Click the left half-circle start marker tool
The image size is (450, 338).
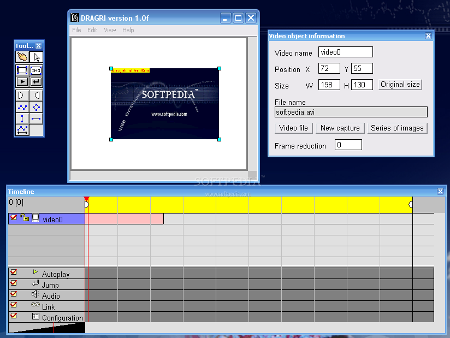[22, 95]
